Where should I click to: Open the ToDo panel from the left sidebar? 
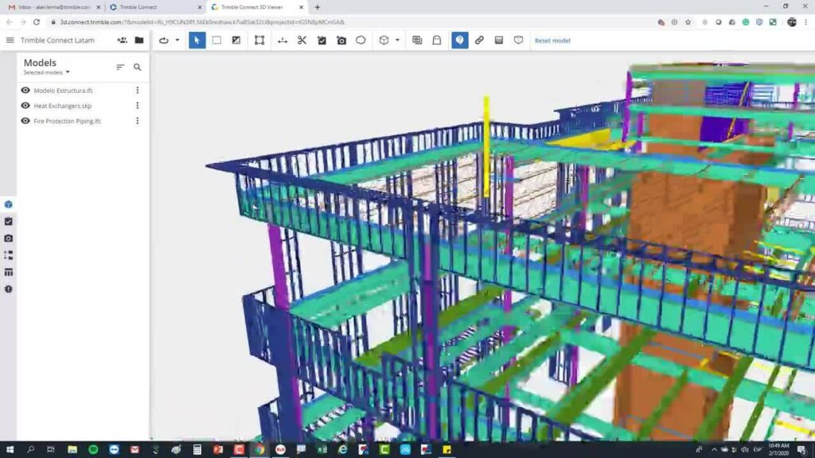(x=8, y=220)
